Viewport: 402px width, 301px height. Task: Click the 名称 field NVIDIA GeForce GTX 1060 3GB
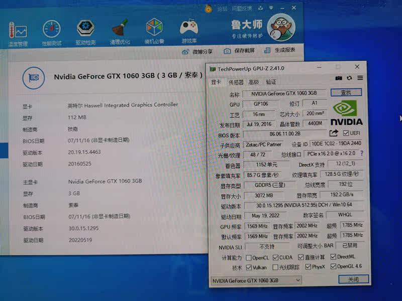tap(284, 93)
